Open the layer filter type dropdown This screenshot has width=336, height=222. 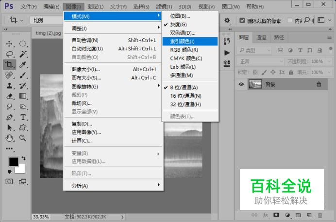pos(254,50)
